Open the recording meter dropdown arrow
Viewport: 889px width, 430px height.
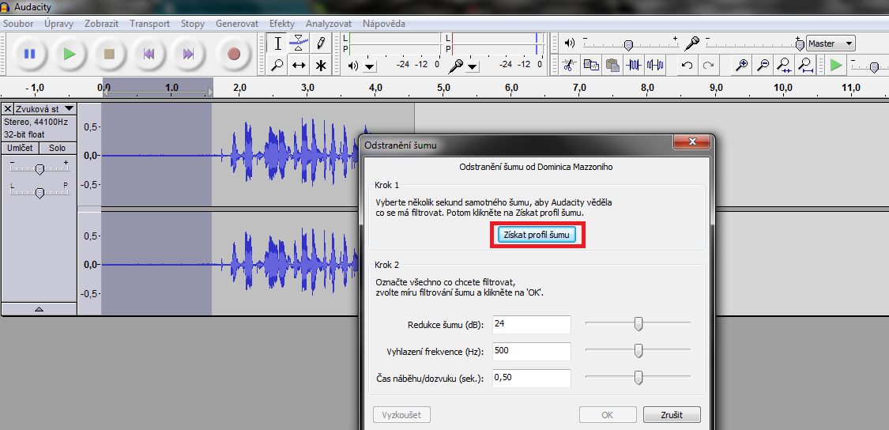coord(473,67)
